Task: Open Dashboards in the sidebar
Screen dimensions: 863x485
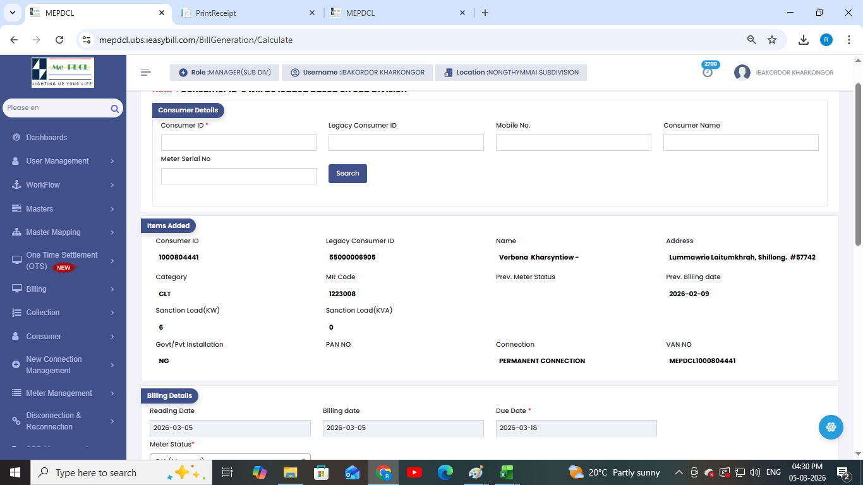Action: [x=46, y=138]
